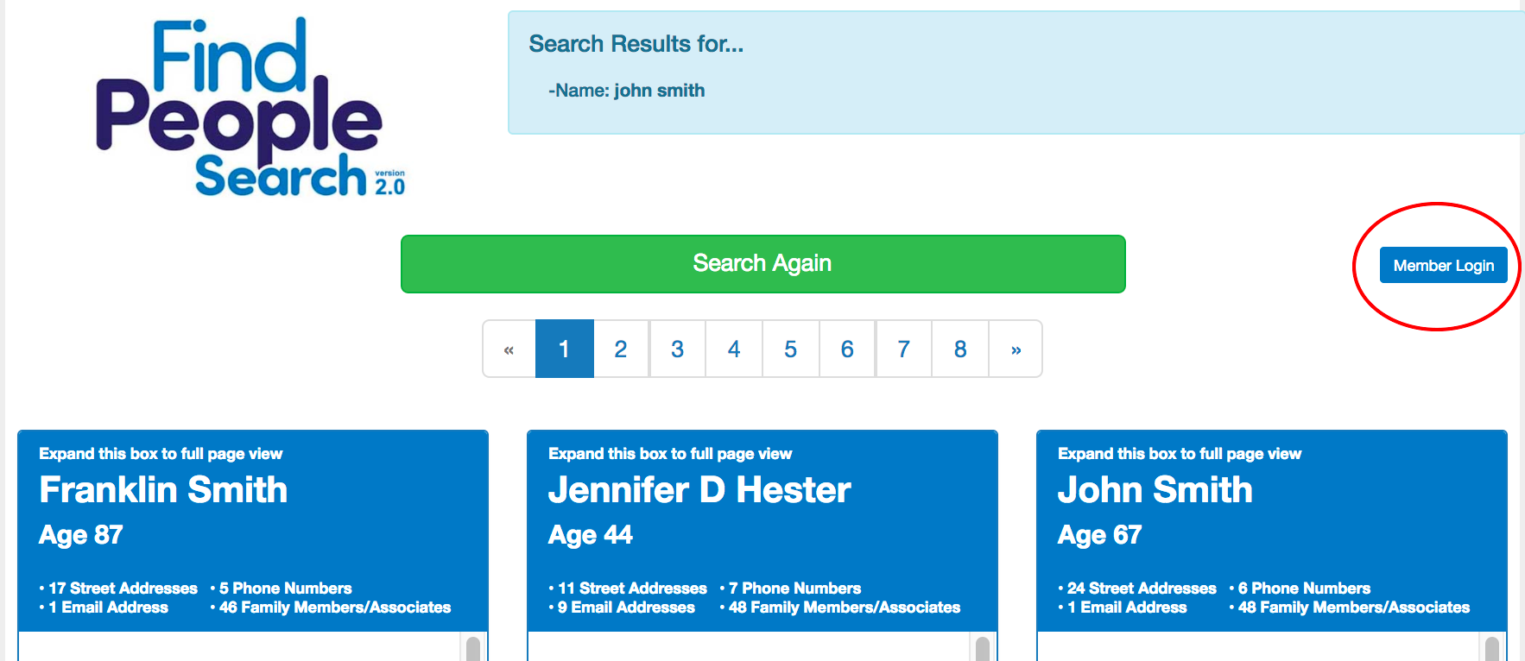Image resolution: width=1525 pixels, height=661 pixels.
Task: Select page 1 in pagination
Action: click(564, 349)
